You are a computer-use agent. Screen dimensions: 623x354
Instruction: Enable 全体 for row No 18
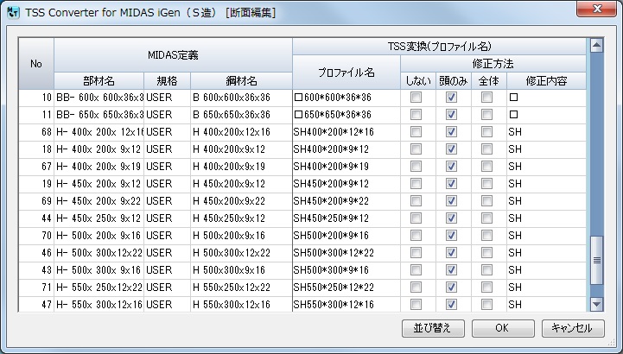point(486,149)
